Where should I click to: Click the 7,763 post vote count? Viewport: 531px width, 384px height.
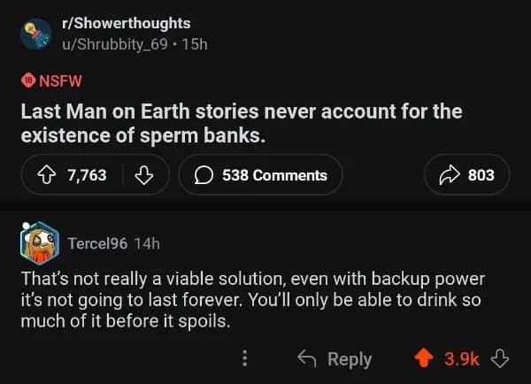[x=87, y=175]
